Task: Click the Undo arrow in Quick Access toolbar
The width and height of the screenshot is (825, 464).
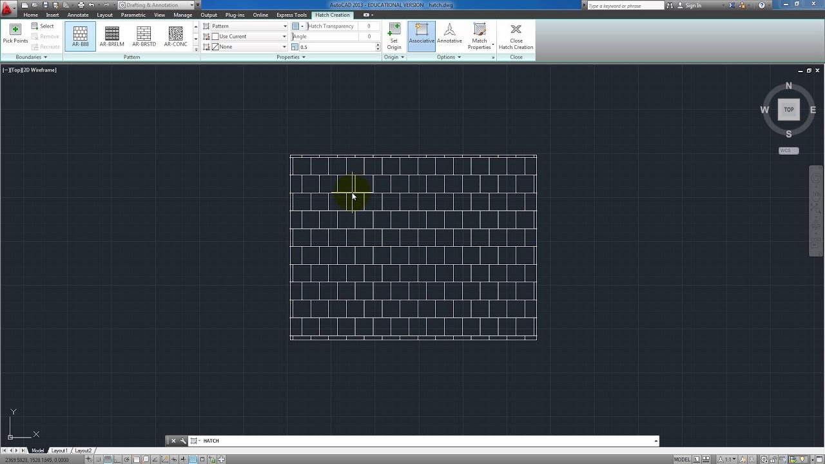Action: [92, 5]
